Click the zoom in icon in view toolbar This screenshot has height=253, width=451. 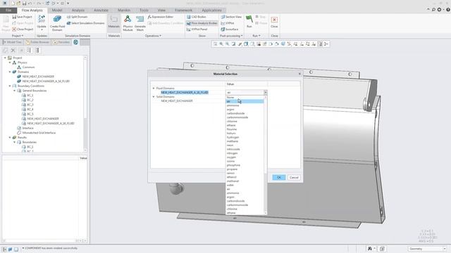tap(221, 44)
